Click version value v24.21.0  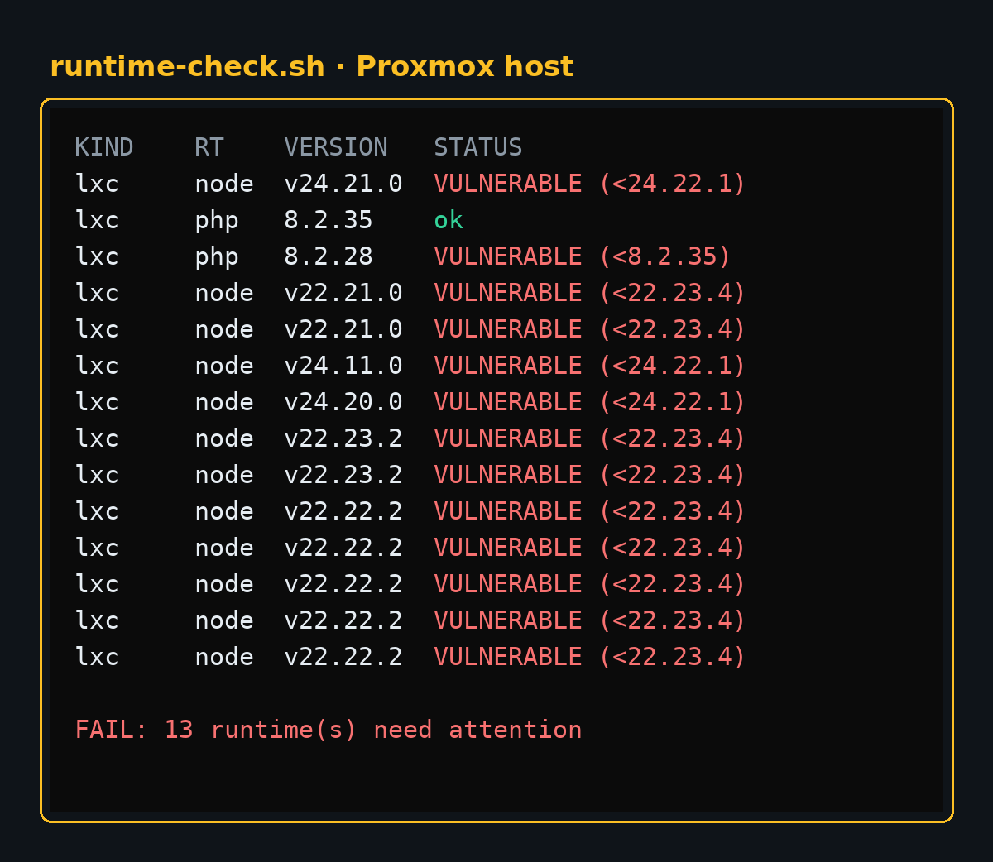343,184
